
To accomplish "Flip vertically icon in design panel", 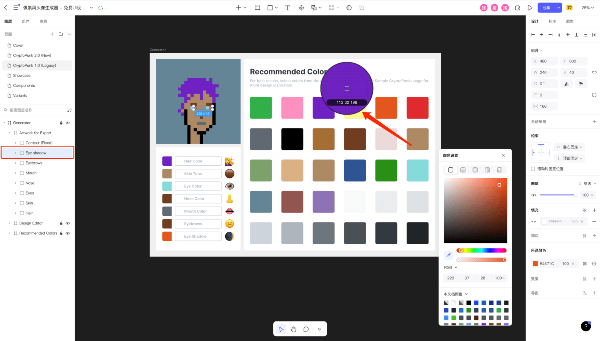I will pyautogui.click(x=581, y=84).
